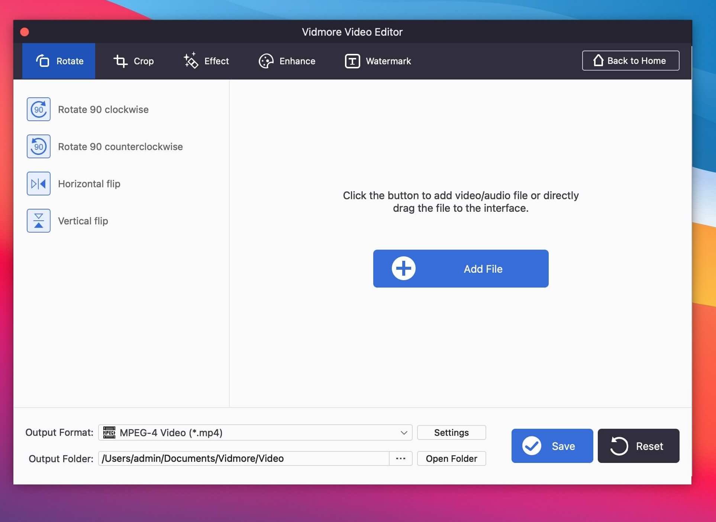Click the Effect magic wand icon
The width and height of the screenshot is (716, 522).
point(191,61)
